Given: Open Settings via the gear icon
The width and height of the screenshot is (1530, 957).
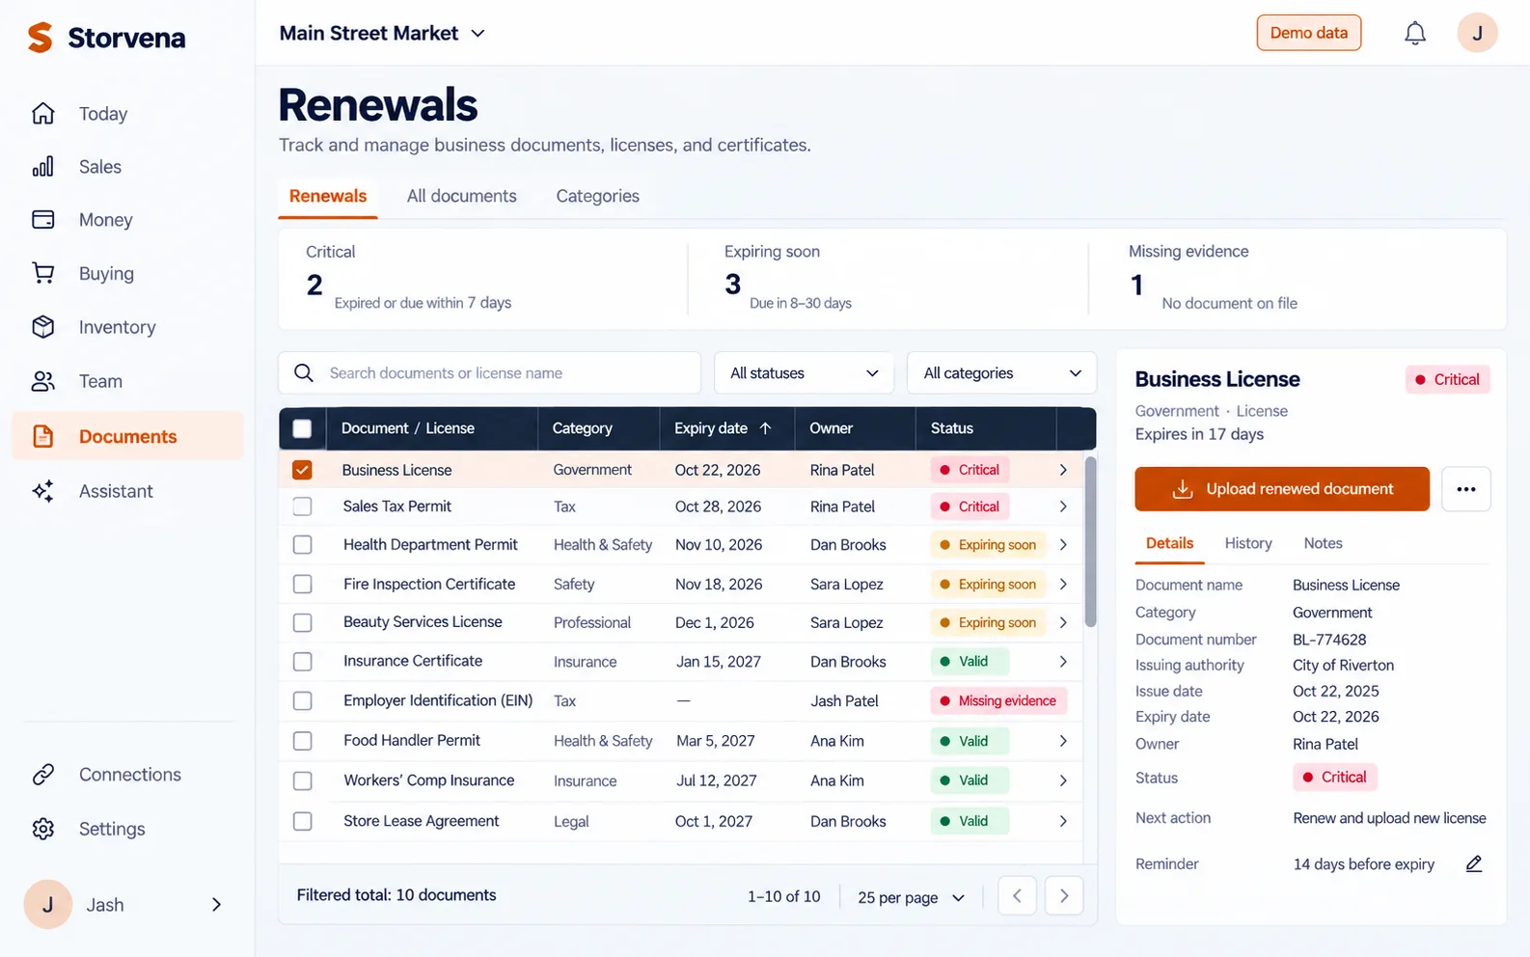Looking at the screenshot, I should point(43,829).
